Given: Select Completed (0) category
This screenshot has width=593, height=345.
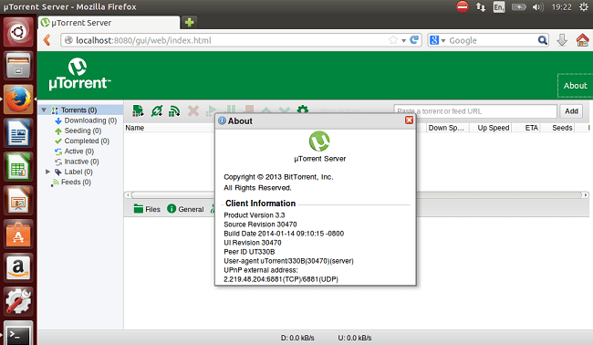Looking at the screenshot, I should (87, 141).
